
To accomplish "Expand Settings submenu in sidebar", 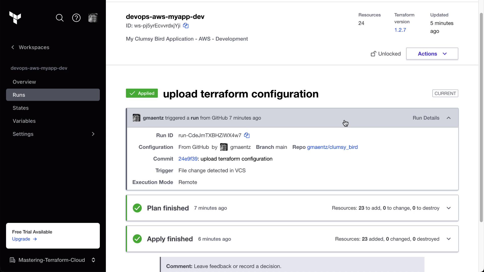I will tap(93, 134).
